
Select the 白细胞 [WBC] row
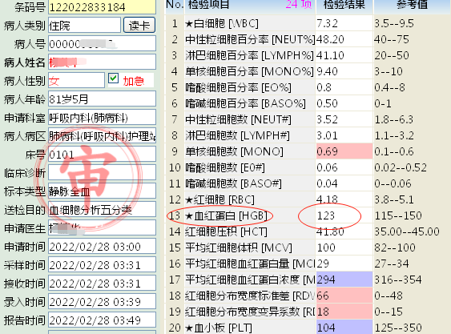click(x=308, y=23)
